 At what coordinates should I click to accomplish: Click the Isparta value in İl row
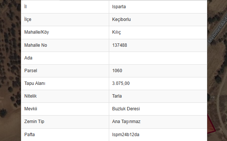[x=119, y=7]
